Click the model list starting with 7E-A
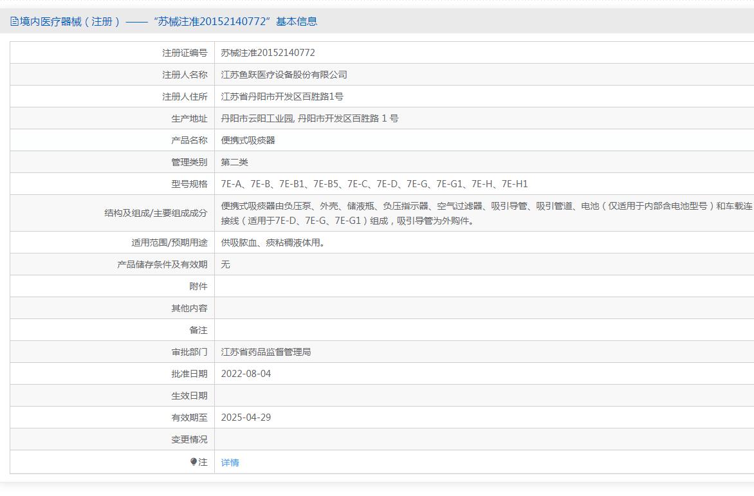Image resolution: width=754 pixels, height=496 pixels. (x=374, y=184)
